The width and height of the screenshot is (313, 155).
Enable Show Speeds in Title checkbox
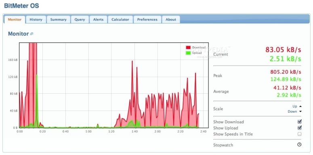click(299, 134)
